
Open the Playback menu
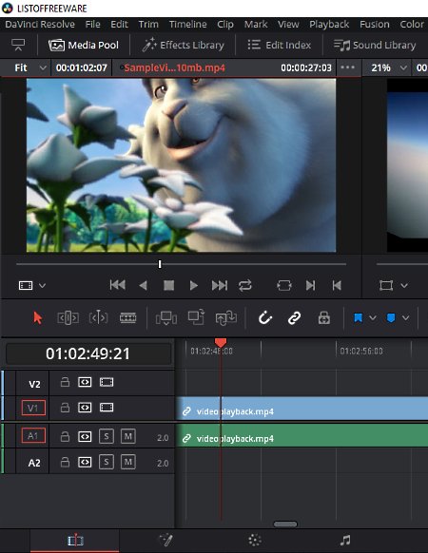329,25
